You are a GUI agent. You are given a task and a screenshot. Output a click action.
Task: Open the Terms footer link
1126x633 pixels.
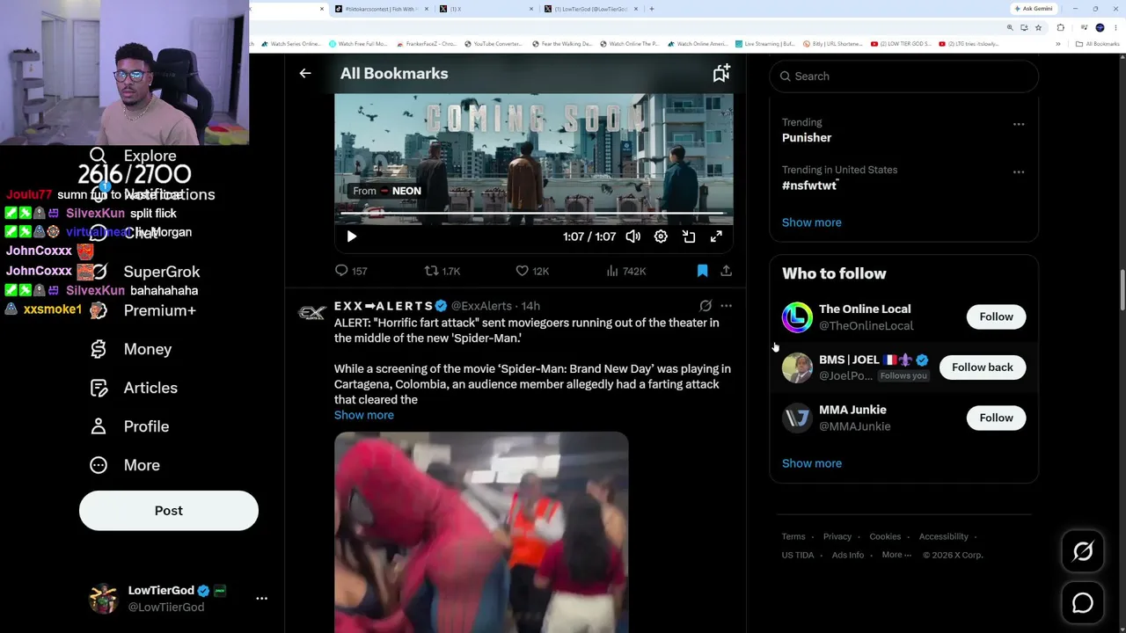(x=793, y=536)
